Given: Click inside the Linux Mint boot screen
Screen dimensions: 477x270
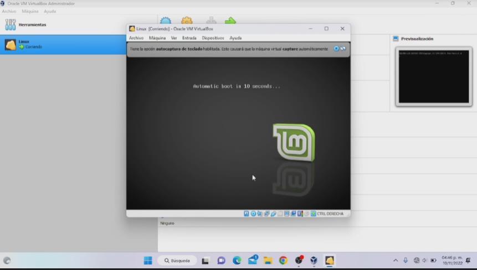Looking at the screenshot, I should coord(238,133).
